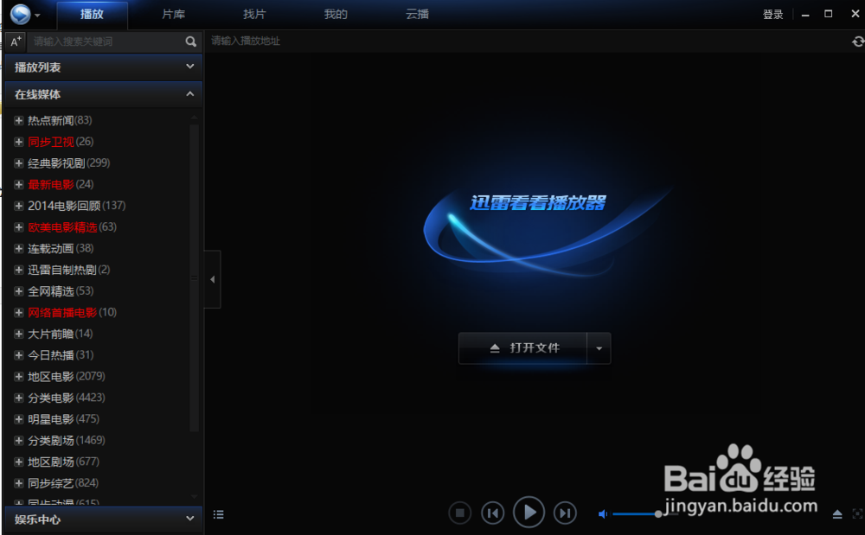This screenshot has height=535, width=865.
Task: Click the fullscreen icon in the bottom-right corner
Action: (x=857, y=514)
